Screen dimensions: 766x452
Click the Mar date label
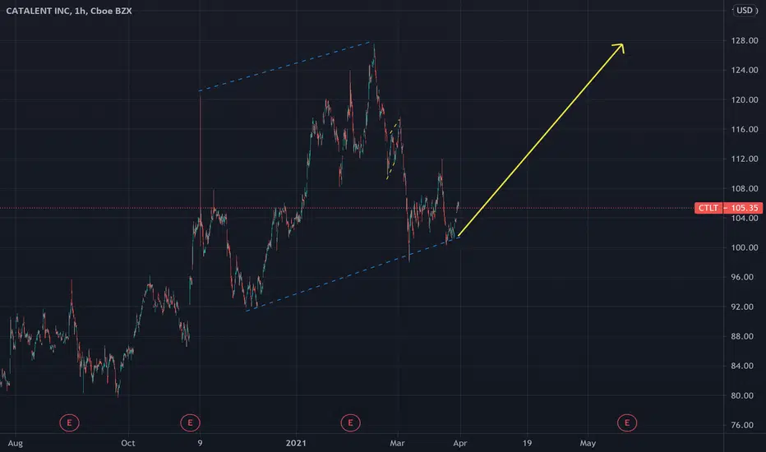click(397, 443)
